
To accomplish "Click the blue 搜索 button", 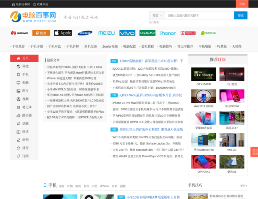I will 241,16.
